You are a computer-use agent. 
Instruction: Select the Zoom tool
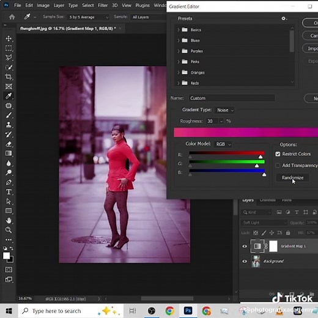(x=9, y=230)
